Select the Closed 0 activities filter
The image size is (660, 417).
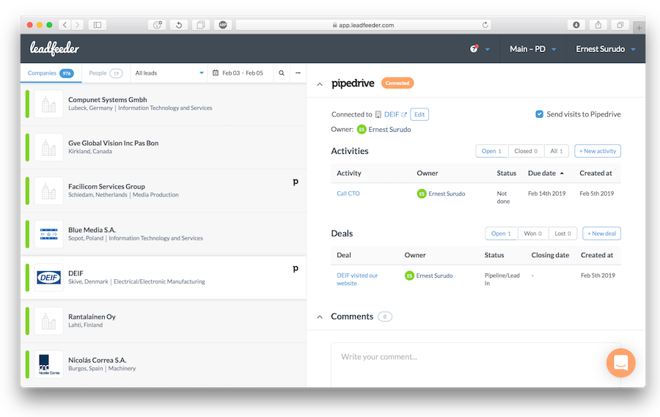click(x=526, y=151)
